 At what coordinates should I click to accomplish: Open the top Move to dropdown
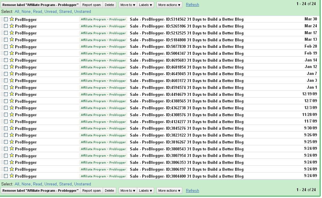(x=128, y=5)
